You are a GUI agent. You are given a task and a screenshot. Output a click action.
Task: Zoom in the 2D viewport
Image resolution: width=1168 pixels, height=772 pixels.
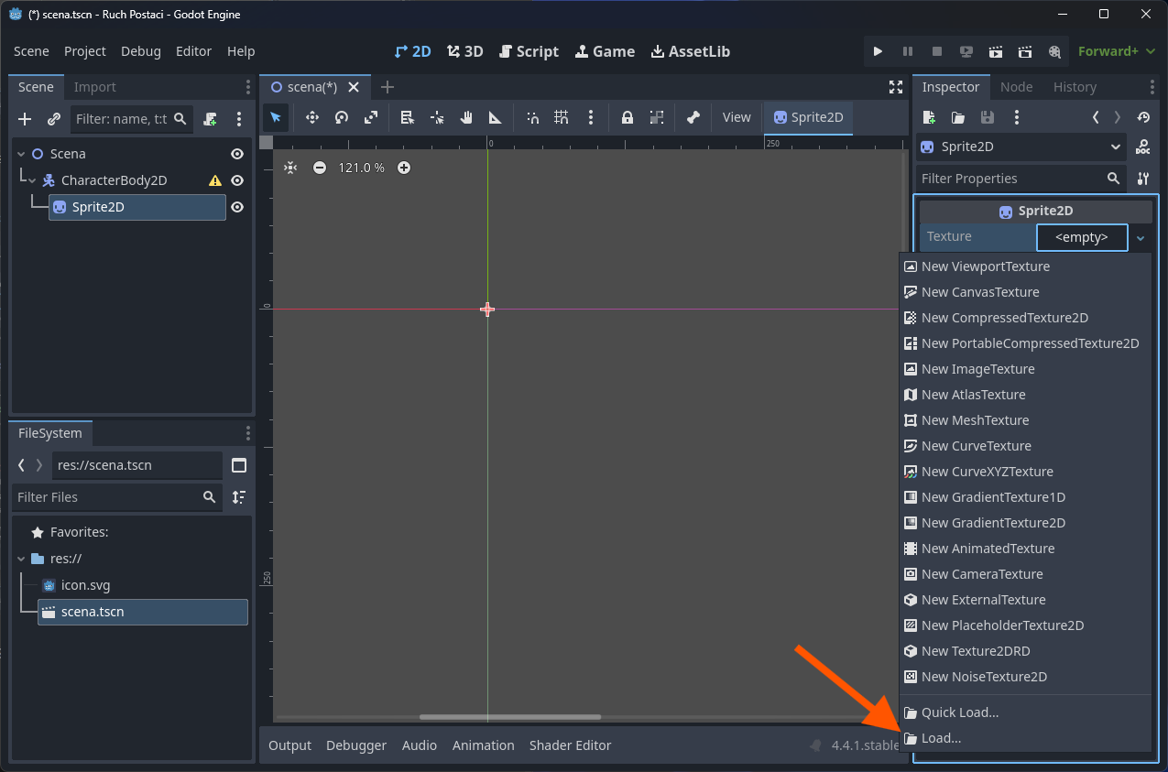[x=404, y=168]
